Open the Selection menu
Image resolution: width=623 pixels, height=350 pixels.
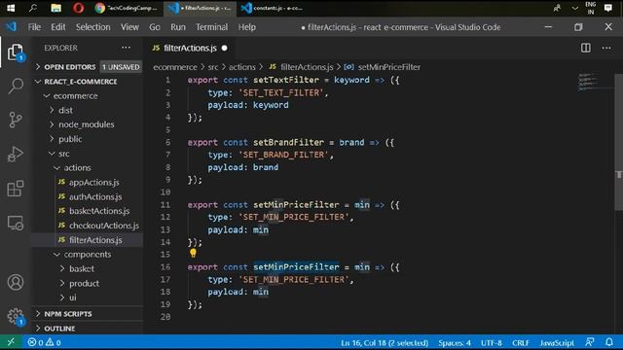[x=93, y=27]
